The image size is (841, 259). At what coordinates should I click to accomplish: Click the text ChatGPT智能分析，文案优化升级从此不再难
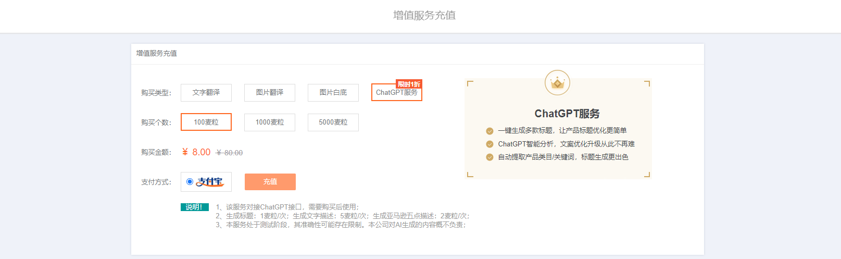567,144
